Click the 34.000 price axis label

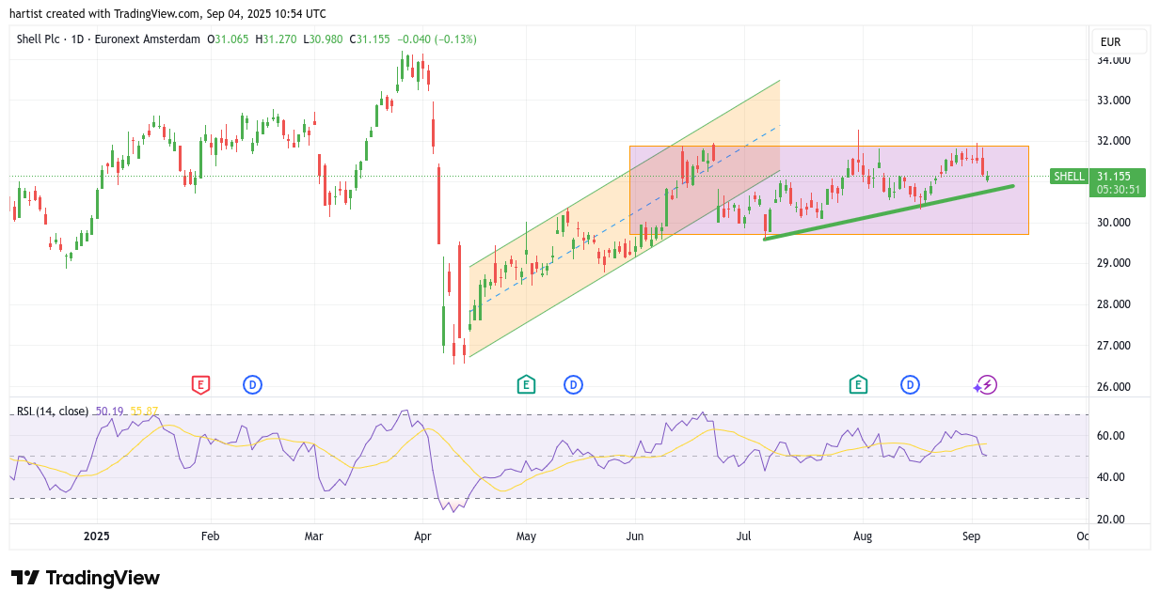point(1114,60)
